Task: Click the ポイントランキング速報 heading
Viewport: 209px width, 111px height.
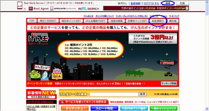Action: pos(40,84)
